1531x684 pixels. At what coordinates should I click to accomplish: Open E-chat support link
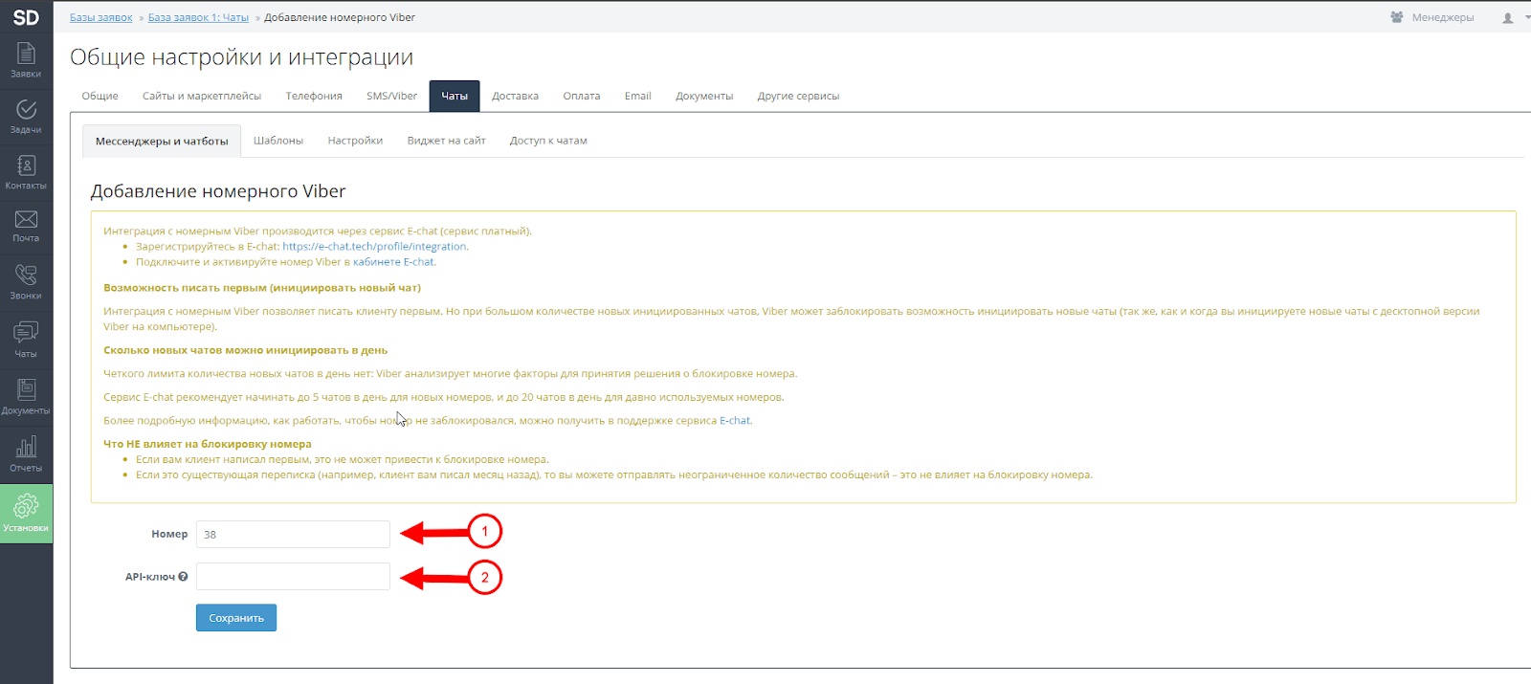click(735, 420)
